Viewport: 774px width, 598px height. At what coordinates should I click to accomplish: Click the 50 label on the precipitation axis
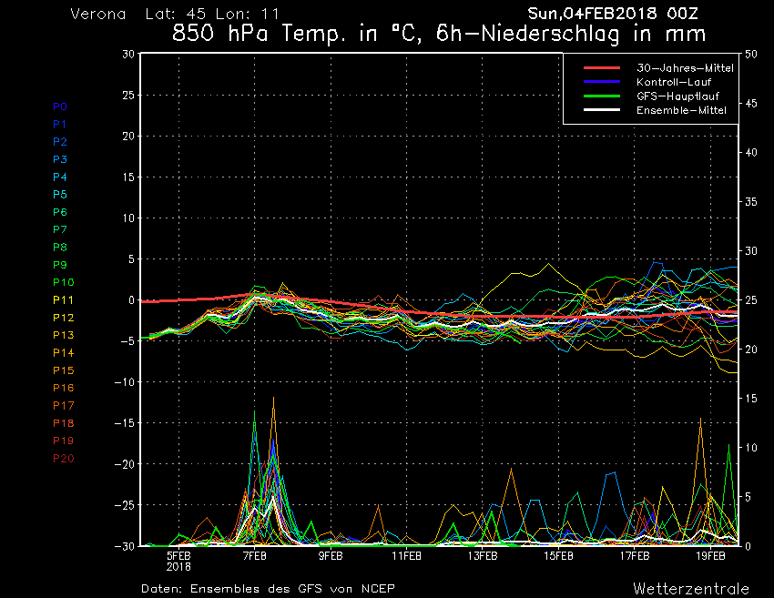pos(751,54)
